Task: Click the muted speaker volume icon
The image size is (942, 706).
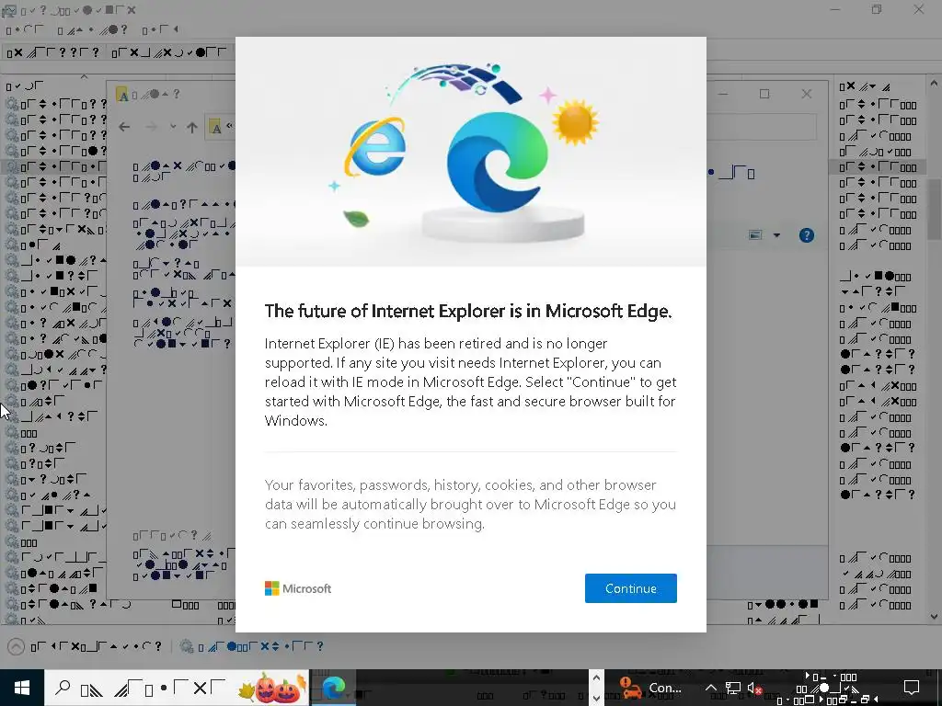Action: coord(754,688)
